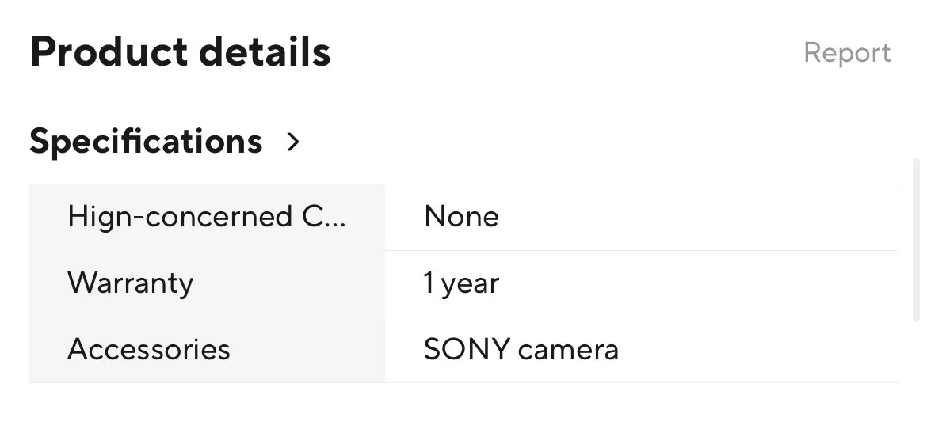Click the 1 year warranty value

click(461, 283)
